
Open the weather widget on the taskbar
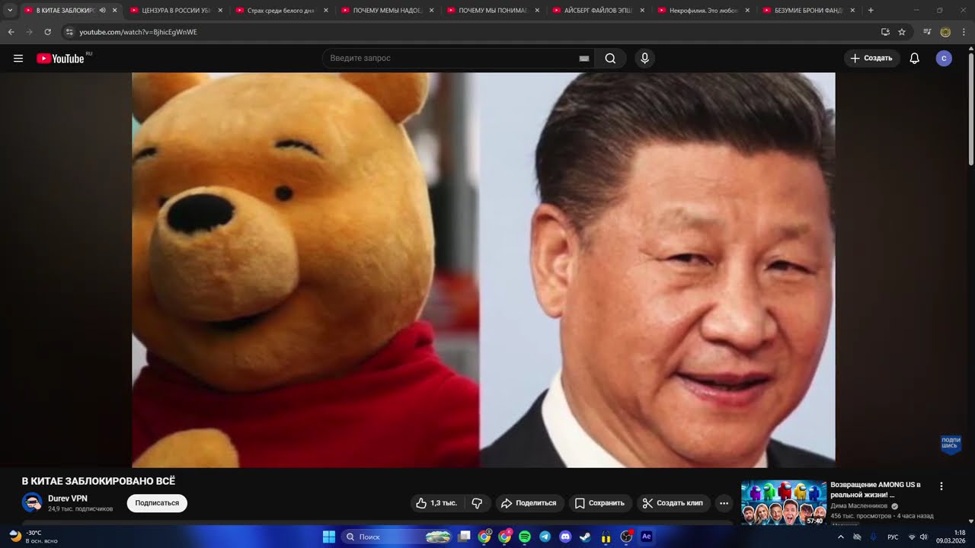[x=34, y=537]
